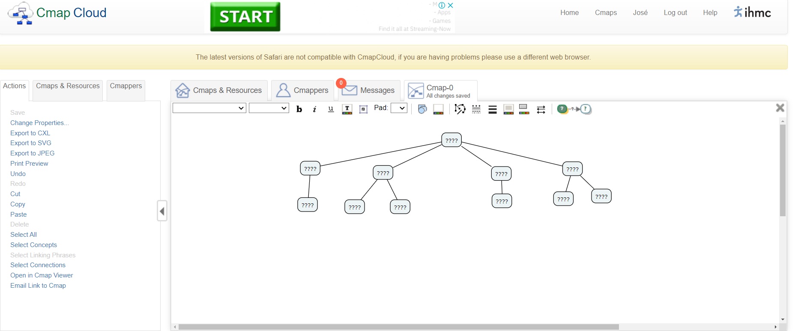Close the Cmap editor with X

(x=780, y=108)
